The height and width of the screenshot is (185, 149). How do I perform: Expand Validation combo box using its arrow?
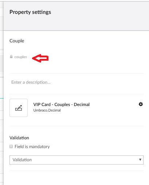click(x=140, y=160)
